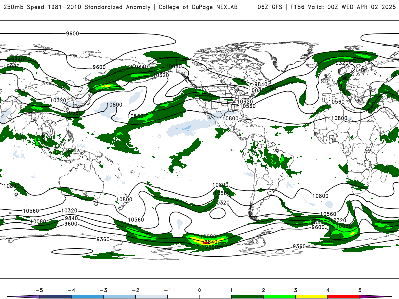Screen dimensions: 399x299
Task: Click the '9600' contour label over the Arctic
Action: (72, 33)
